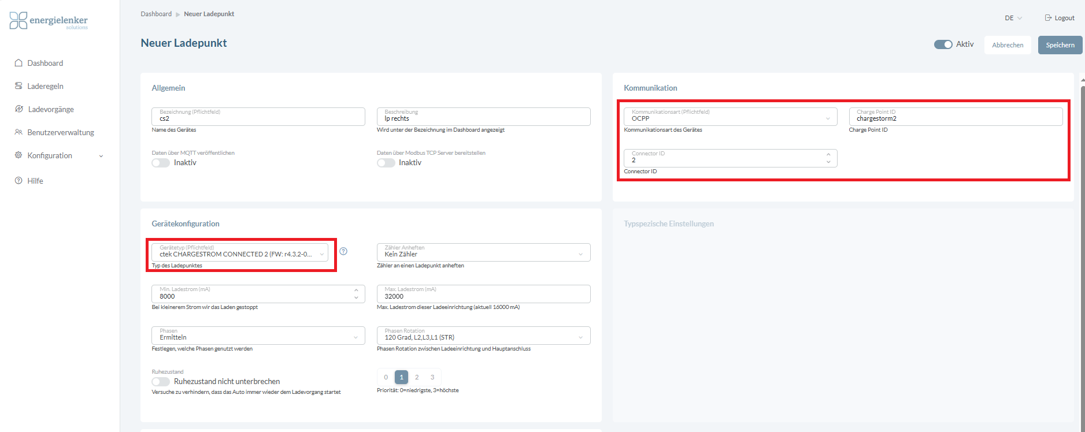
Task: Toggle Modbus TCP Server switch
Action: tap(386, 163)
